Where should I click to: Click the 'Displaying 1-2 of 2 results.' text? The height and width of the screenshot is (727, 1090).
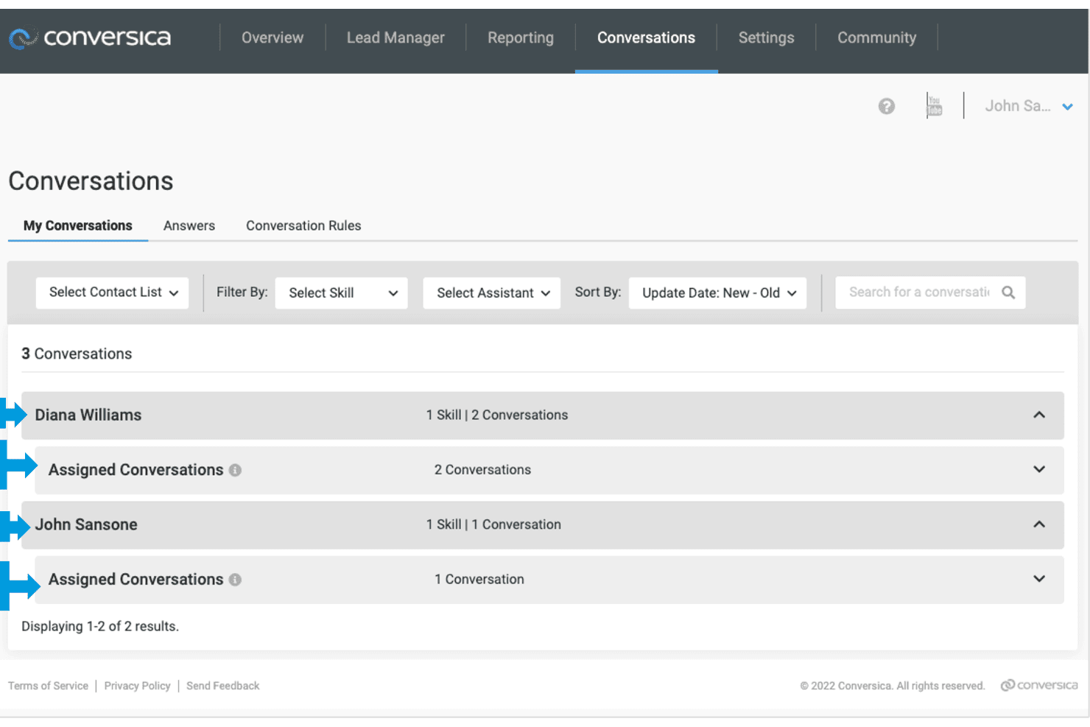[100, 626]
